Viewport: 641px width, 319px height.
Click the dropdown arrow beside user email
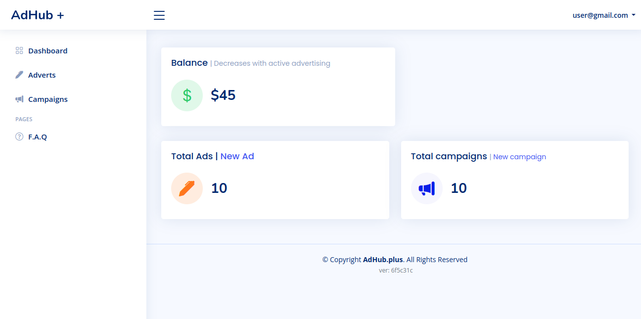coord(634,15)
